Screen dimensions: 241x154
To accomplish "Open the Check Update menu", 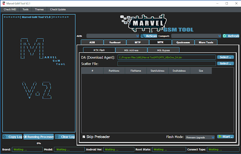I will tap(58, 9).
